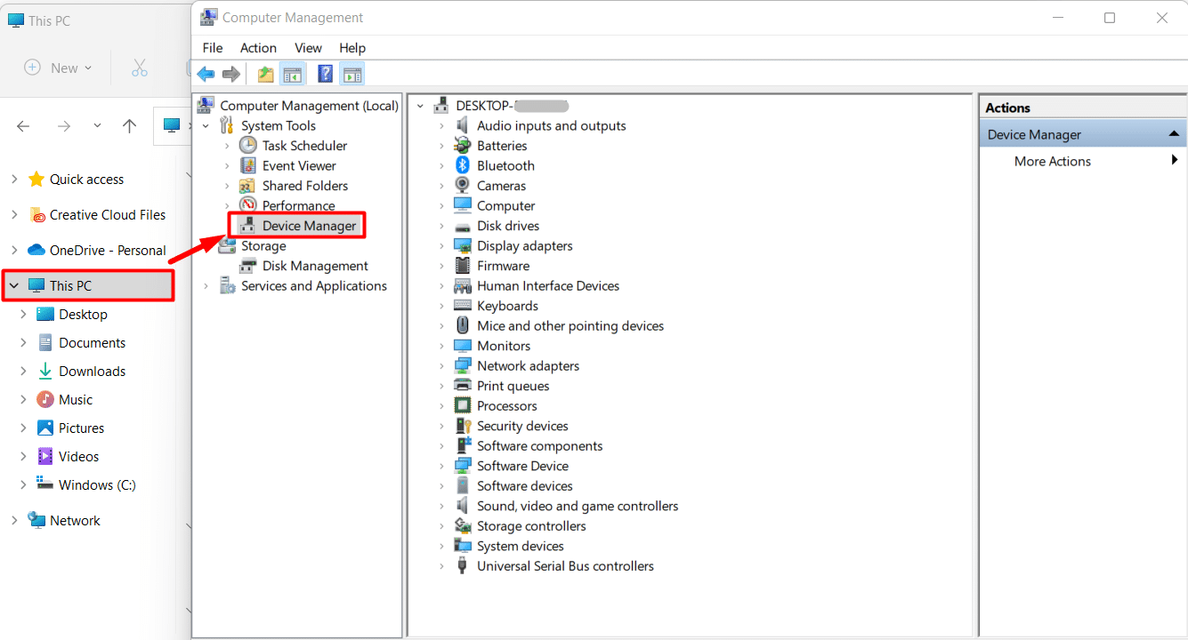Click the Task Scheduler clock icon
The width and height of the screenshot is (1188, 640).
tap(247, 146)
